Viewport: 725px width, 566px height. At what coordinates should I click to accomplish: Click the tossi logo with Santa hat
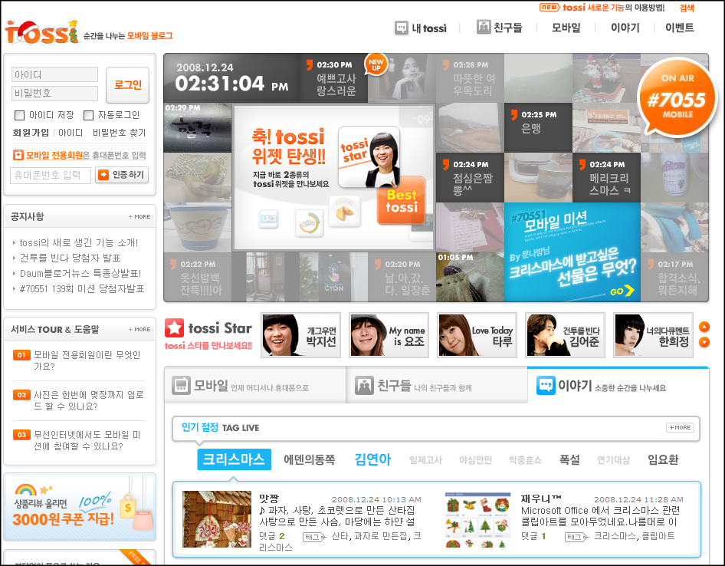(x=41, y=31)
